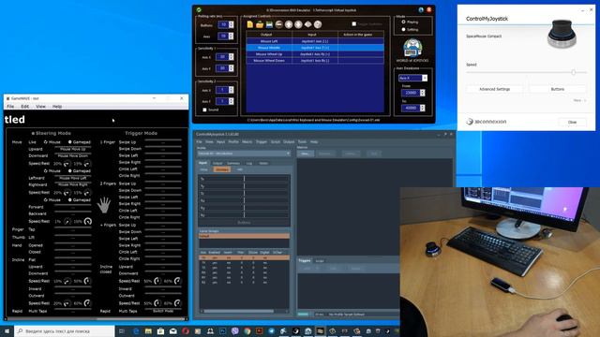600x337 pixels.
Task: Select the Mouse Wheel Up row
Action: point(315,54)
